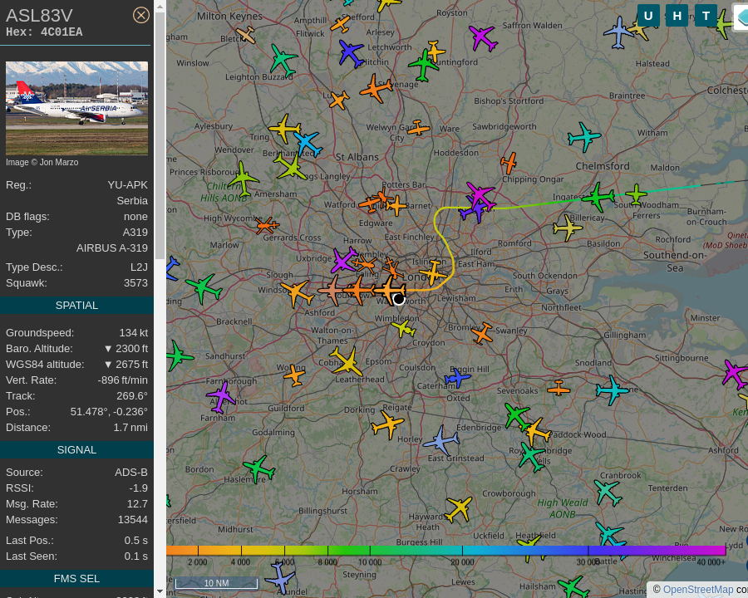Image resolution: width=748 pixels, height=598 pixels.
Task: Select blue aircraft near Letchworth
Action: pos(351,53)
